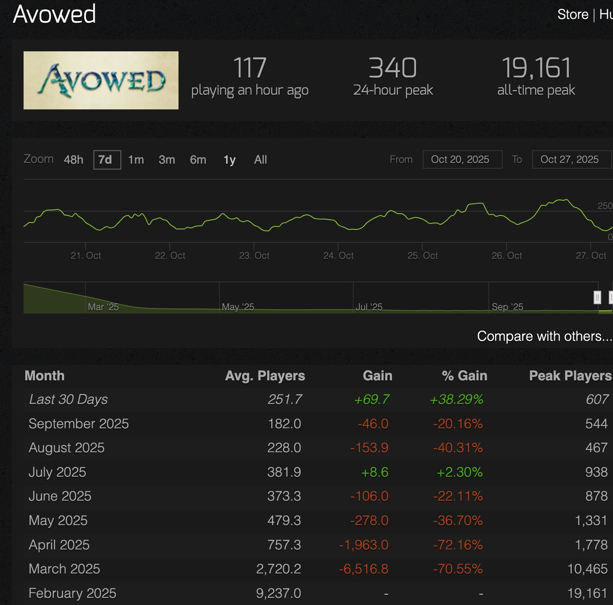Click the Mar '25 navigator marker
Viewport: 613px width, 605px height.
[x=103, y=307]
